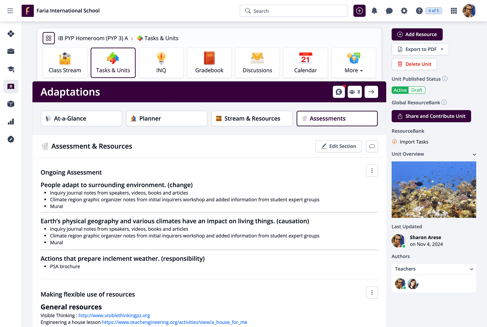Switch to the Planner tab

click(166, 119)
